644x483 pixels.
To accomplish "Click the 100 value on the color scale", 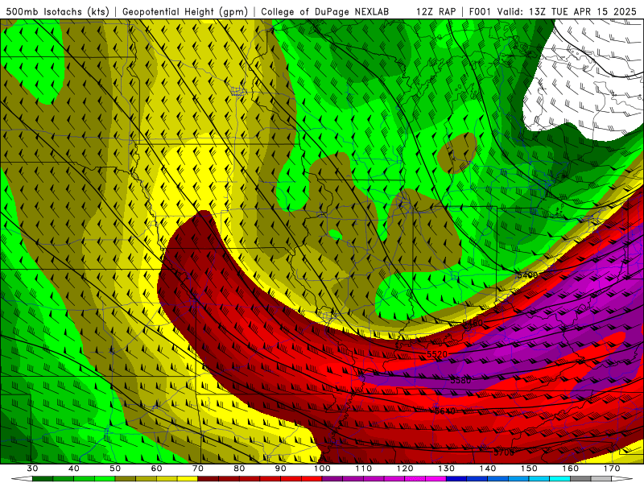I will 323,469.
